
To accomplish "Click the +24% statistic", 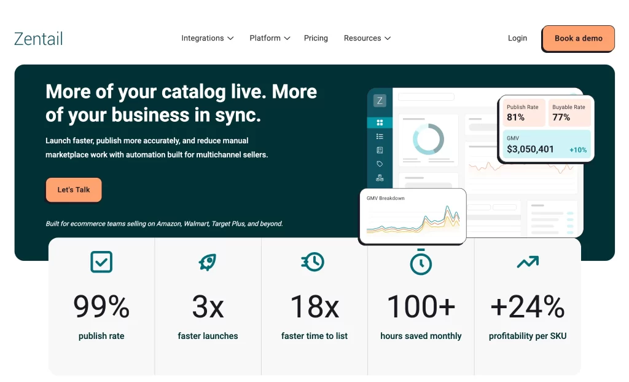I will click(x=528, y=306).
